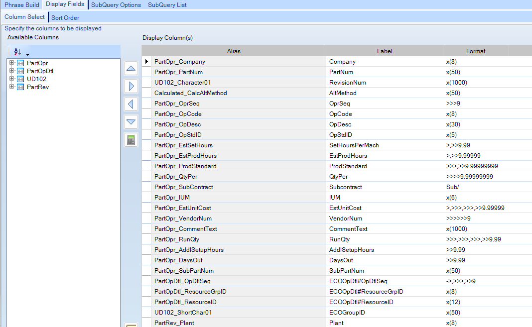Select the PartOpr_SubPartNum alias cell
This screenshot has height=327, width=532.
[239, 270]
